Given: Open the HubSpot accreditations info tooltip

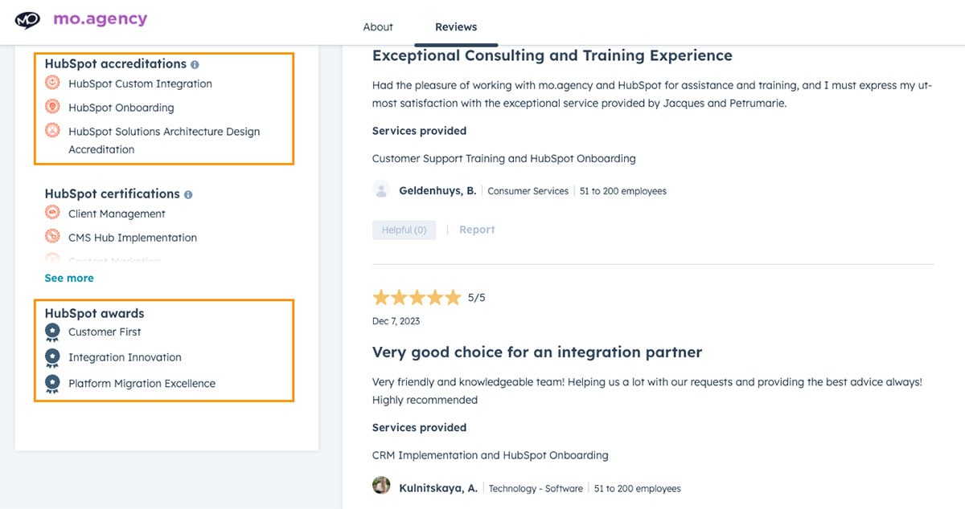Looking at the screenshot, I should [195, 63].
